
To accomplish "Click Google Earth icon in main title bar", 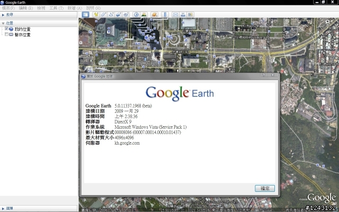I will (2, 2).
